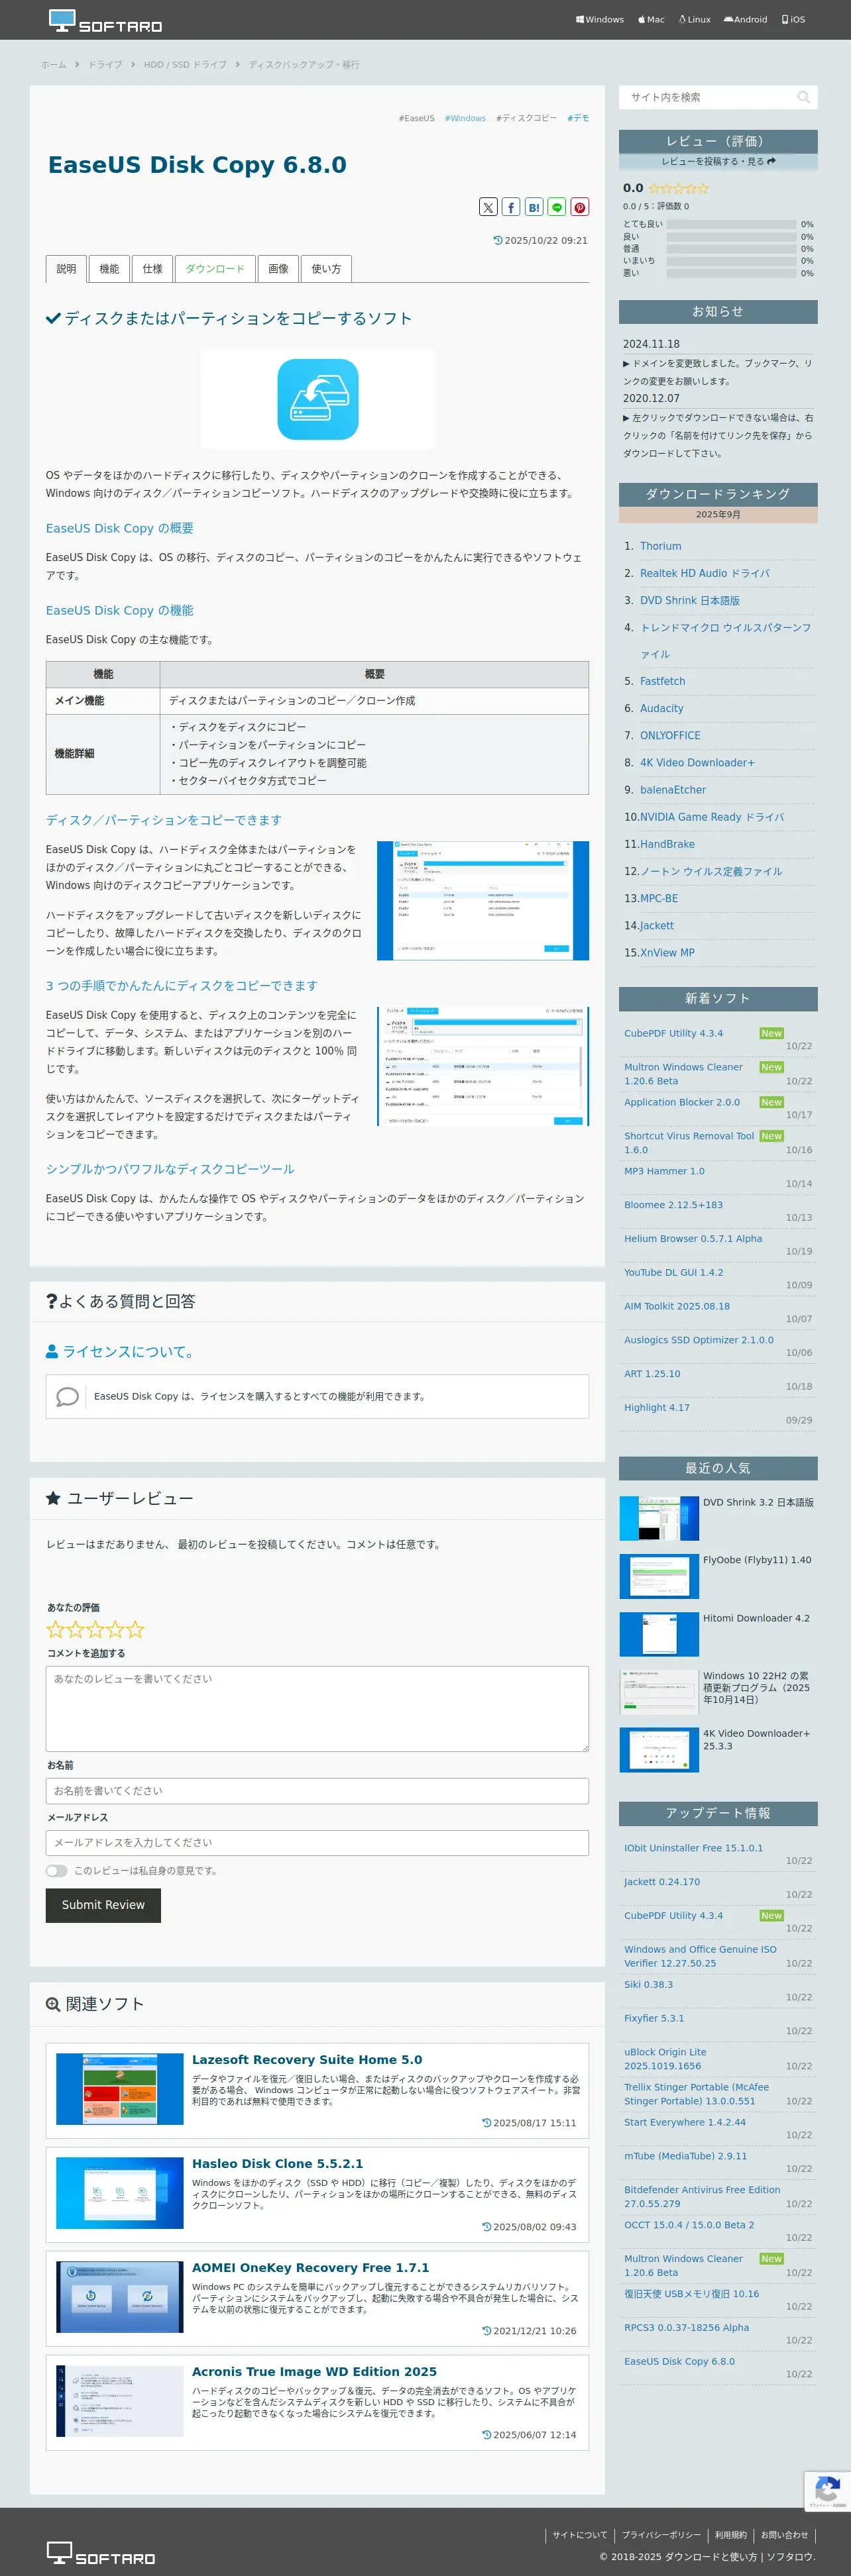This screenshot has height=2576, width=851.
Task: Share the page on X (Twitter)
Action: click(x=488, y=207)
